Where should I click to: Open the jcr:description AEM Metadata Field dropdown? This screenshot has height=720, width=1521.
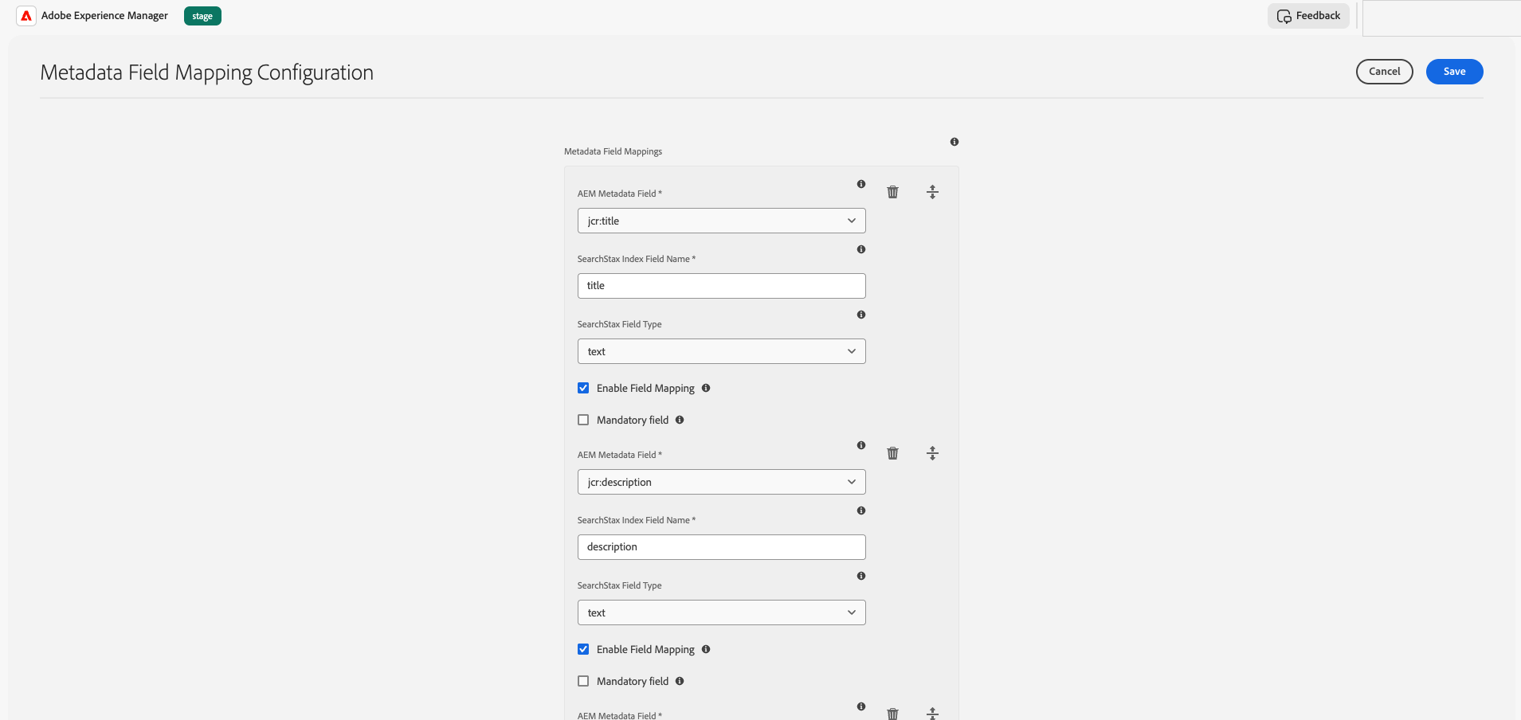721,482
